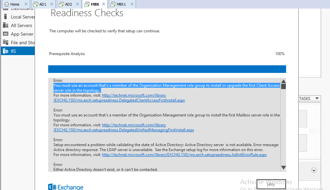Close the AD1 tab

(52, 4)
